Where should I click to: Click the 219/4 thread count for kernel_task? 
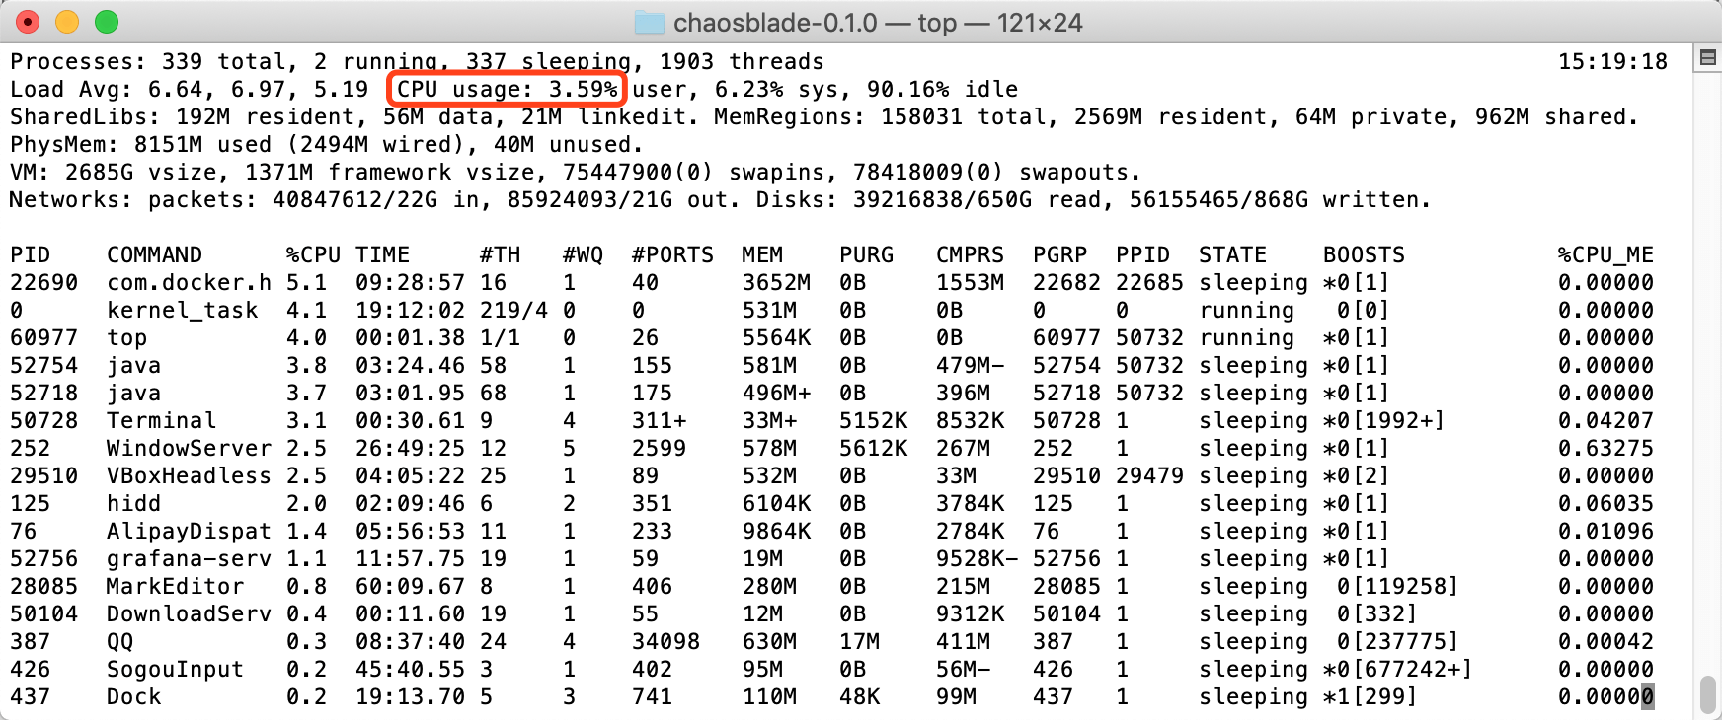click(513, 311)
